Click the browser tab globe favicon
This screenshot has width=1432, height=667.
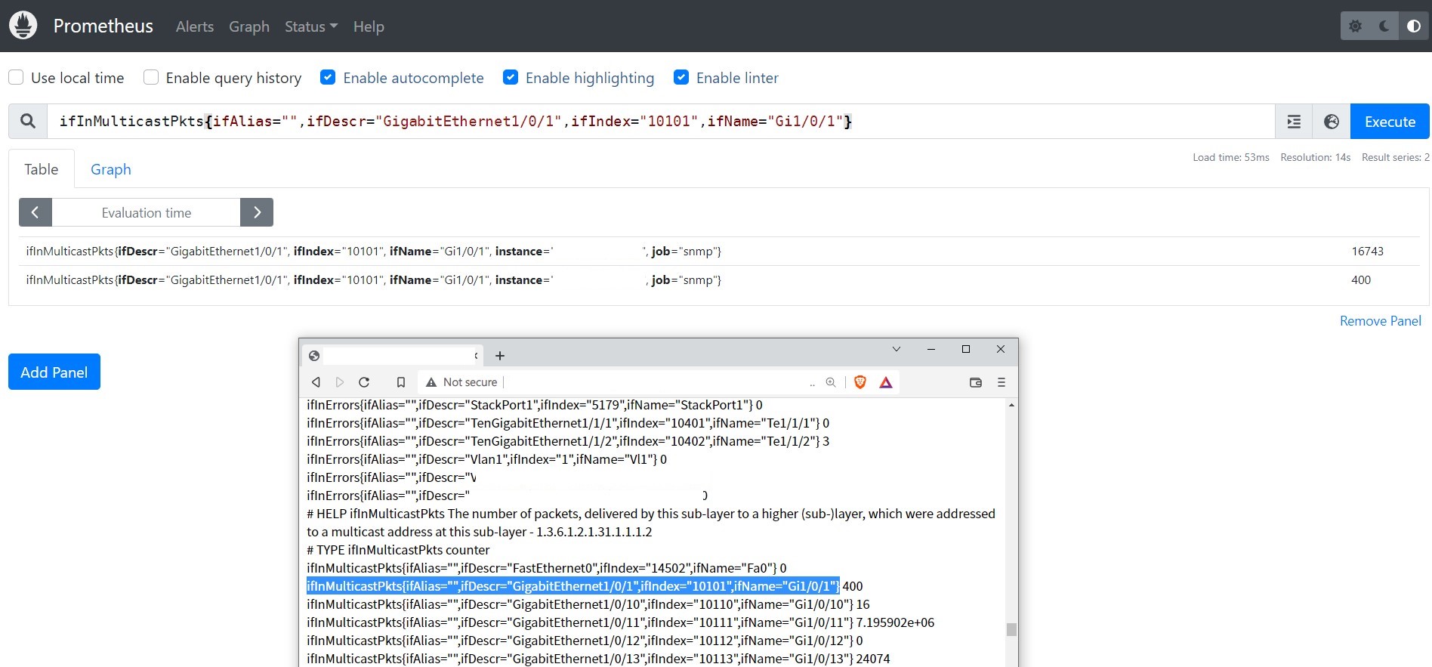pyautogui.click(x=314, y=356)
